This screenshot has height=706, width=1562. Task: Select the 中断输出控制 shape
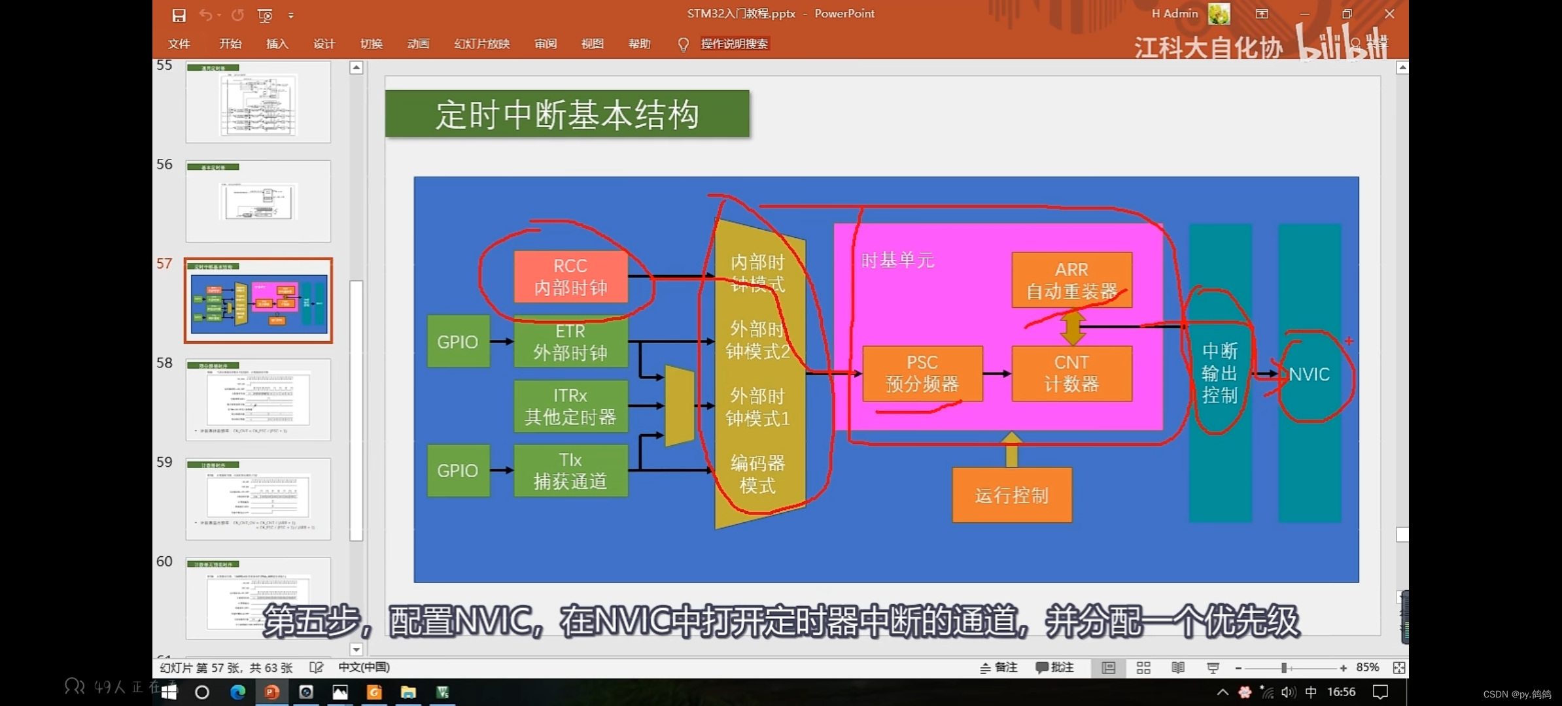[1221, 373]
